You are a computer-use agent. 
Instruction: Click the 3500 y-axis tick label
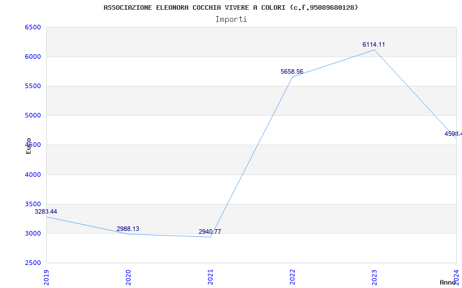pyautogui.click(x=33, y=204)
